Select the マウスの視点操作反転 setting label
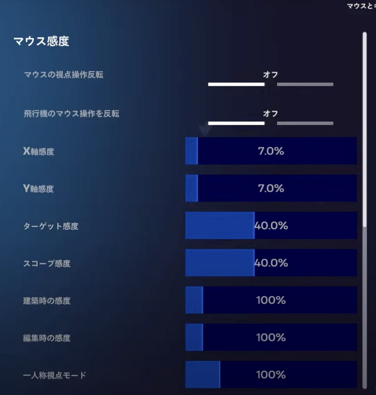 [64, 75]
